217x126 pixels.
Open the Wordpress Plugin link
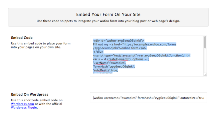coord(24,108)
